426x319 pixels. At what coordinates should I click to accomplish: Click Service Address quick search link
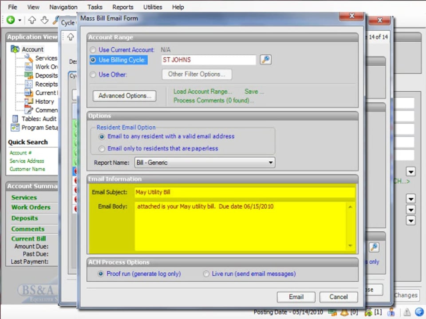pos(27,161)
